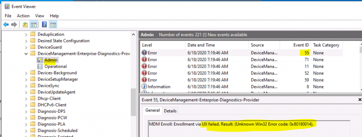Image resolution: width=362 pixels, height=137 pixels.
Task: Expand the DeviceGuard tree node
Action: [26, 47]
